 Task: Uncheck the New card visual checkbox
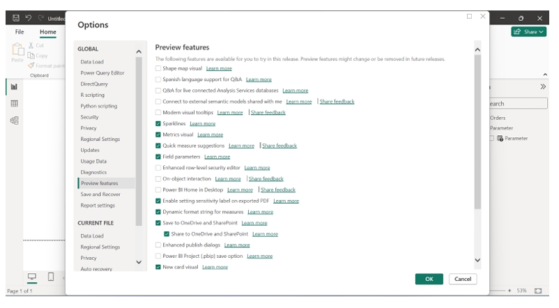click(158, 267)
